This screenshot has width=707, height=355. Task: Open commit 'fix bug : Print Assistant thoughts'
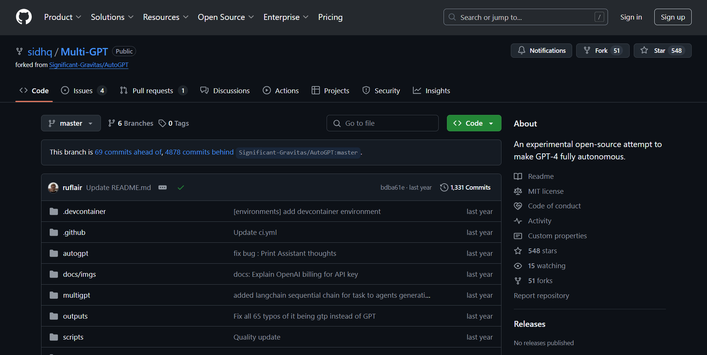pos(285,253)
